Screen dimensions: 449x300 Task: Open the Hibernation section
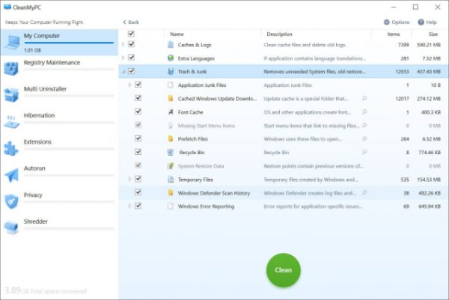point(59,122)
